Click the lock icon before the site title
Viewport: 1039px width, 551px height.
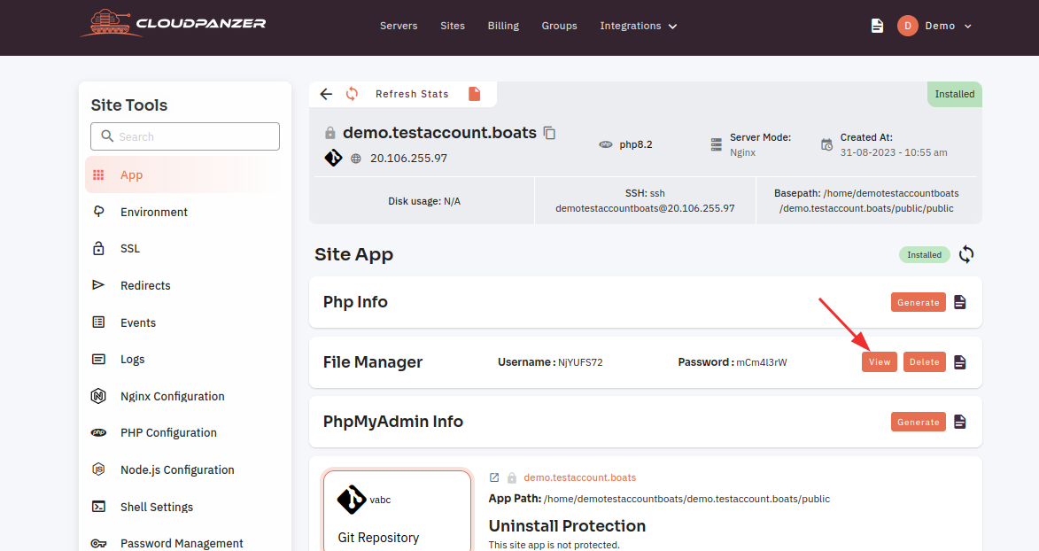click(330, 133)
